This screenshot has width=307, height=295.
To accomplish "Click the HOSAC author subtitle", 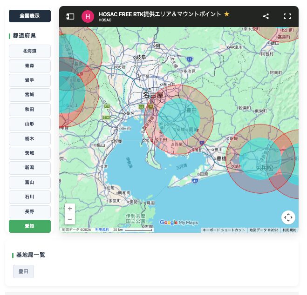I will point(105,20).
